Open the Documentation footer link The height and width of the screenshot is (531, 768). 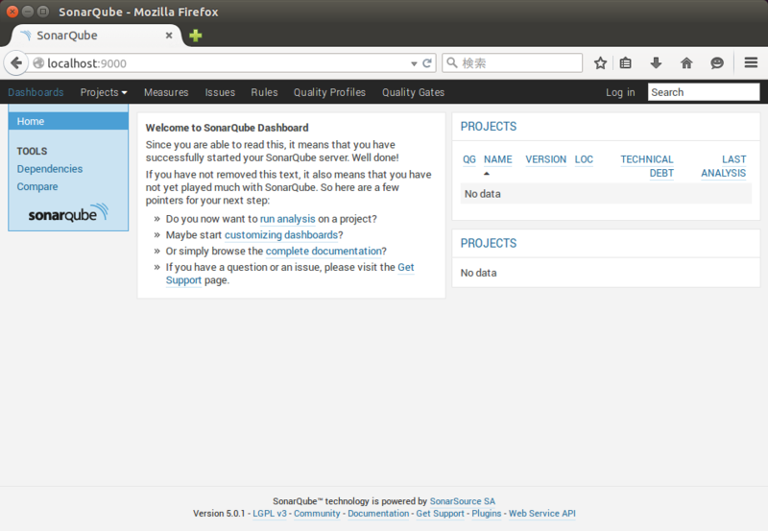378,514
